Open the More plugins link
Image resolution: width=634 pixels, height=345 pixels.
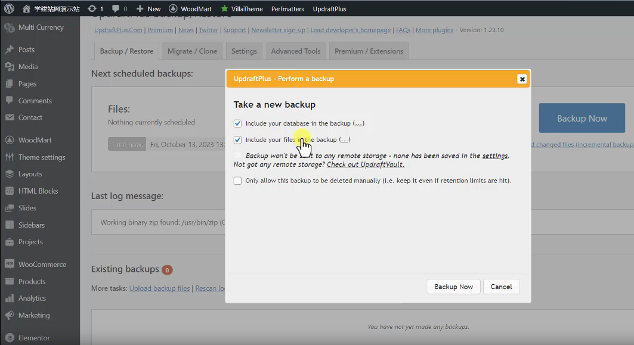click(435, 30)
